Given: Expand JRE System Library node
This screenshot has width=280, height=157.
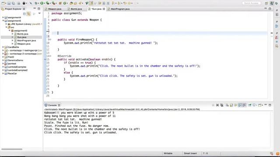Looking at the screenshot, I should pos(6,24).
